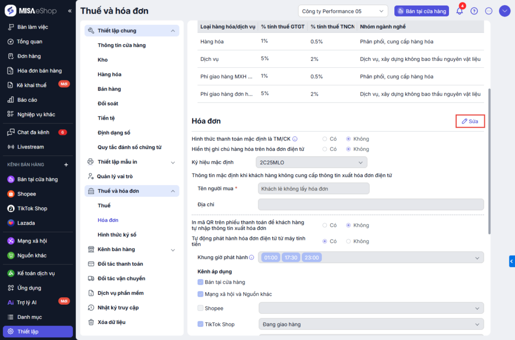
Task: Select the Thuế submenu item
Action: click(104, 206)
